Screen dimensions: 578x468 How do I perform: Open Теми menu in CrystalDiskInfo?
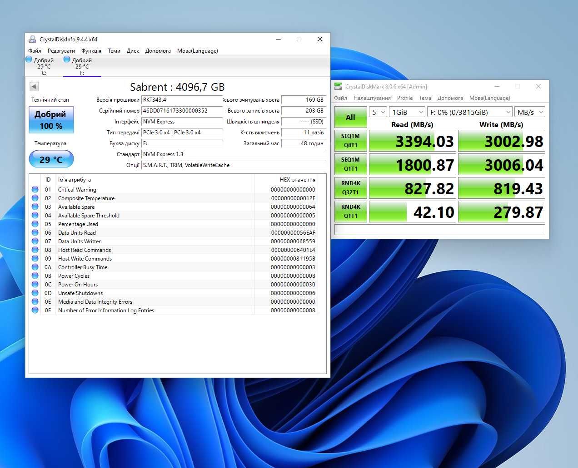click(114, 51)
